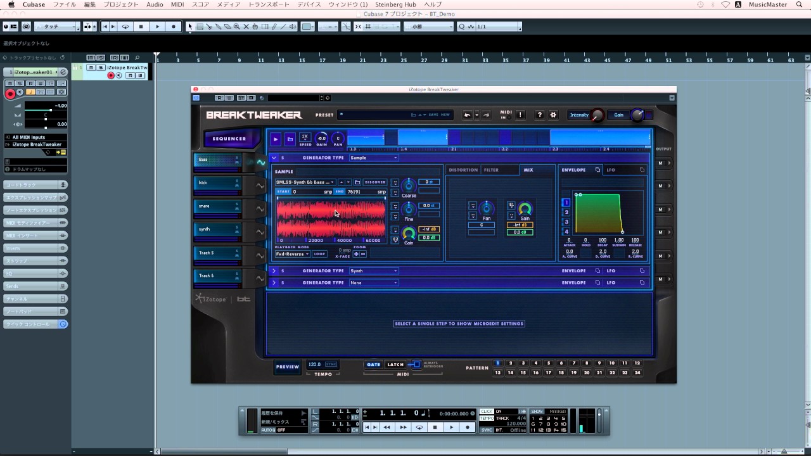Open sample name SMLSS-Synth Bb Bass dropdown
811x456 pixels.
click(305, 182)
